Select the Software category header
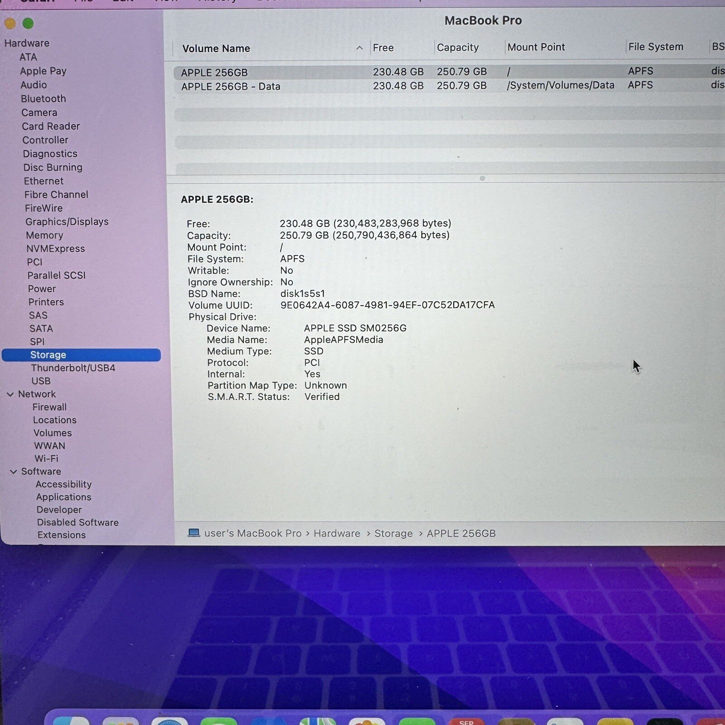The height and width of the screenshot is (725, 725). 41,471
